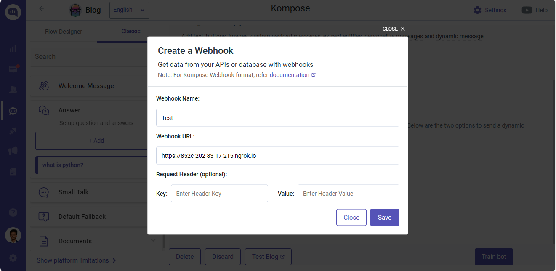Expand the Documents section chevron
This screenshot has width=556, height=271.
coord(153,240)
